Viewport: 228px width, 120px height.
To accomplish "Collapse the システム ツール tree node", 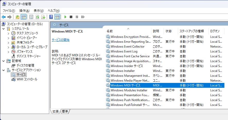I will pyautogui.click(x=3, y=29).
